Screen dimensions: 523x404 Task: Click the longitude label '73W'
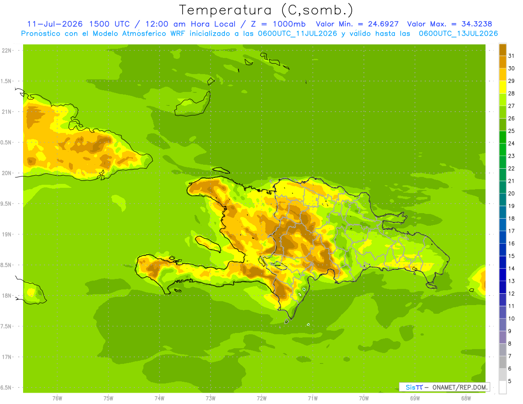click(x=211, y=398)
